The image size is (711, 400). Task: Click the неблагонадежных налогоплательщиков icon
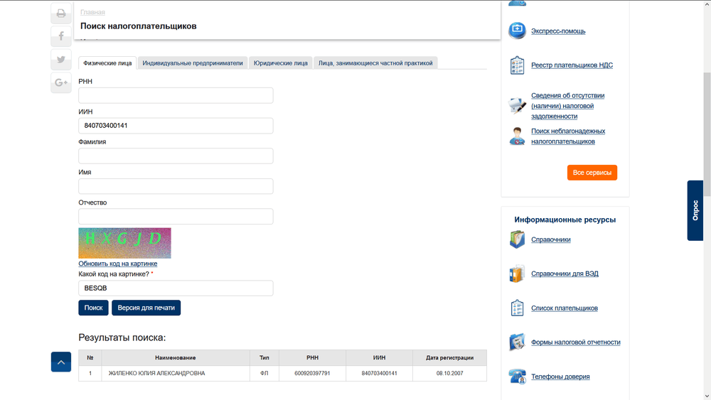(517, 136)
